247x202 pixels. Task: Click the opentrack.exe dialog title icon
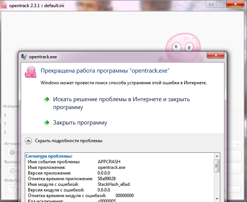[24, 57]
